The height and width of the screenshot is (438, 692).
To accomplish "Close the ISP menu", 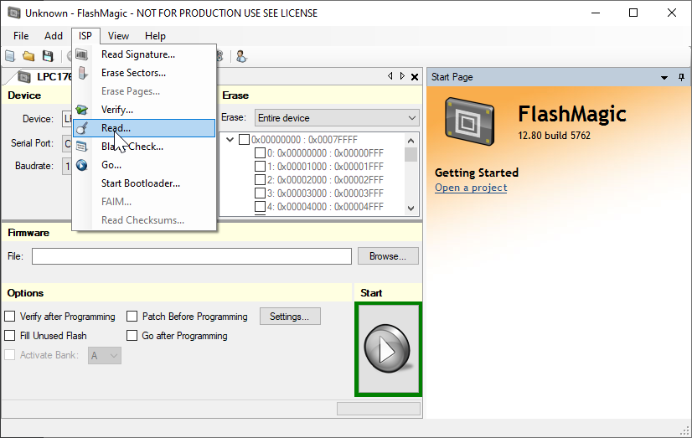I will [85, 36].
